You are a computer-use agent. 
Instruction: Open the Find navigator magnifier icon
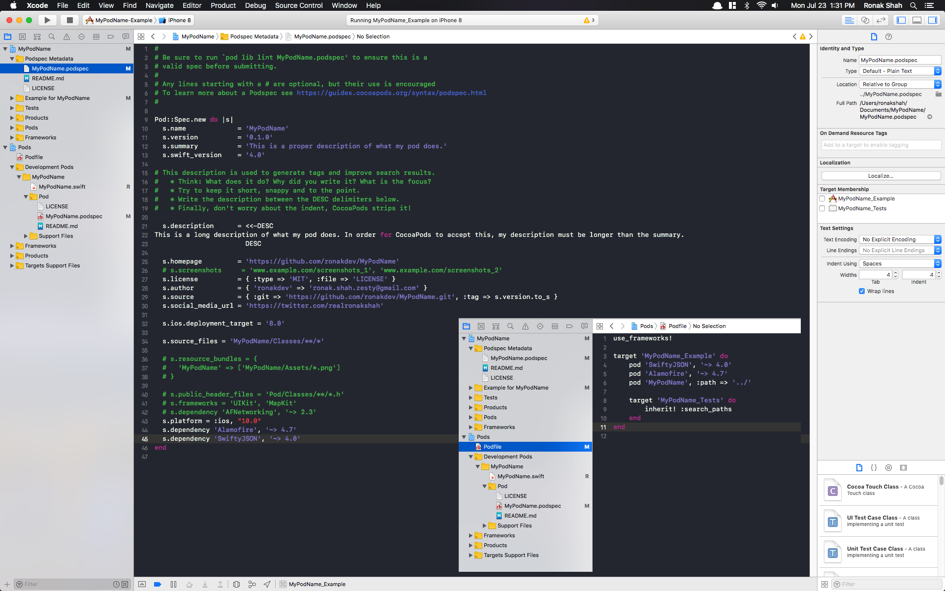point(52,36)
